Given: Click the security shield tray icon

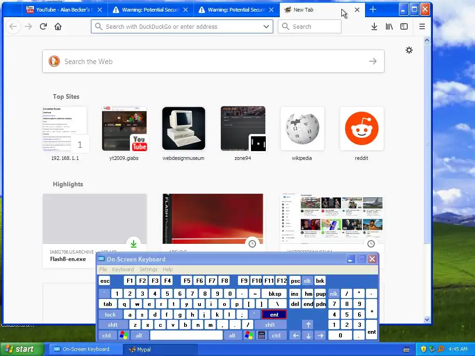Looking at the screenshot, I should point(424,349).
